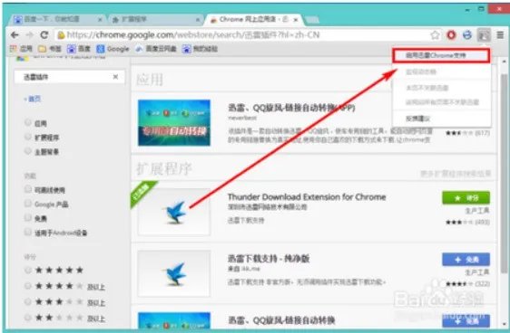Image resolution: width=510 pixels, height=333 pixels.
Task: Open the Google bookmark
Action: [113, 49]
